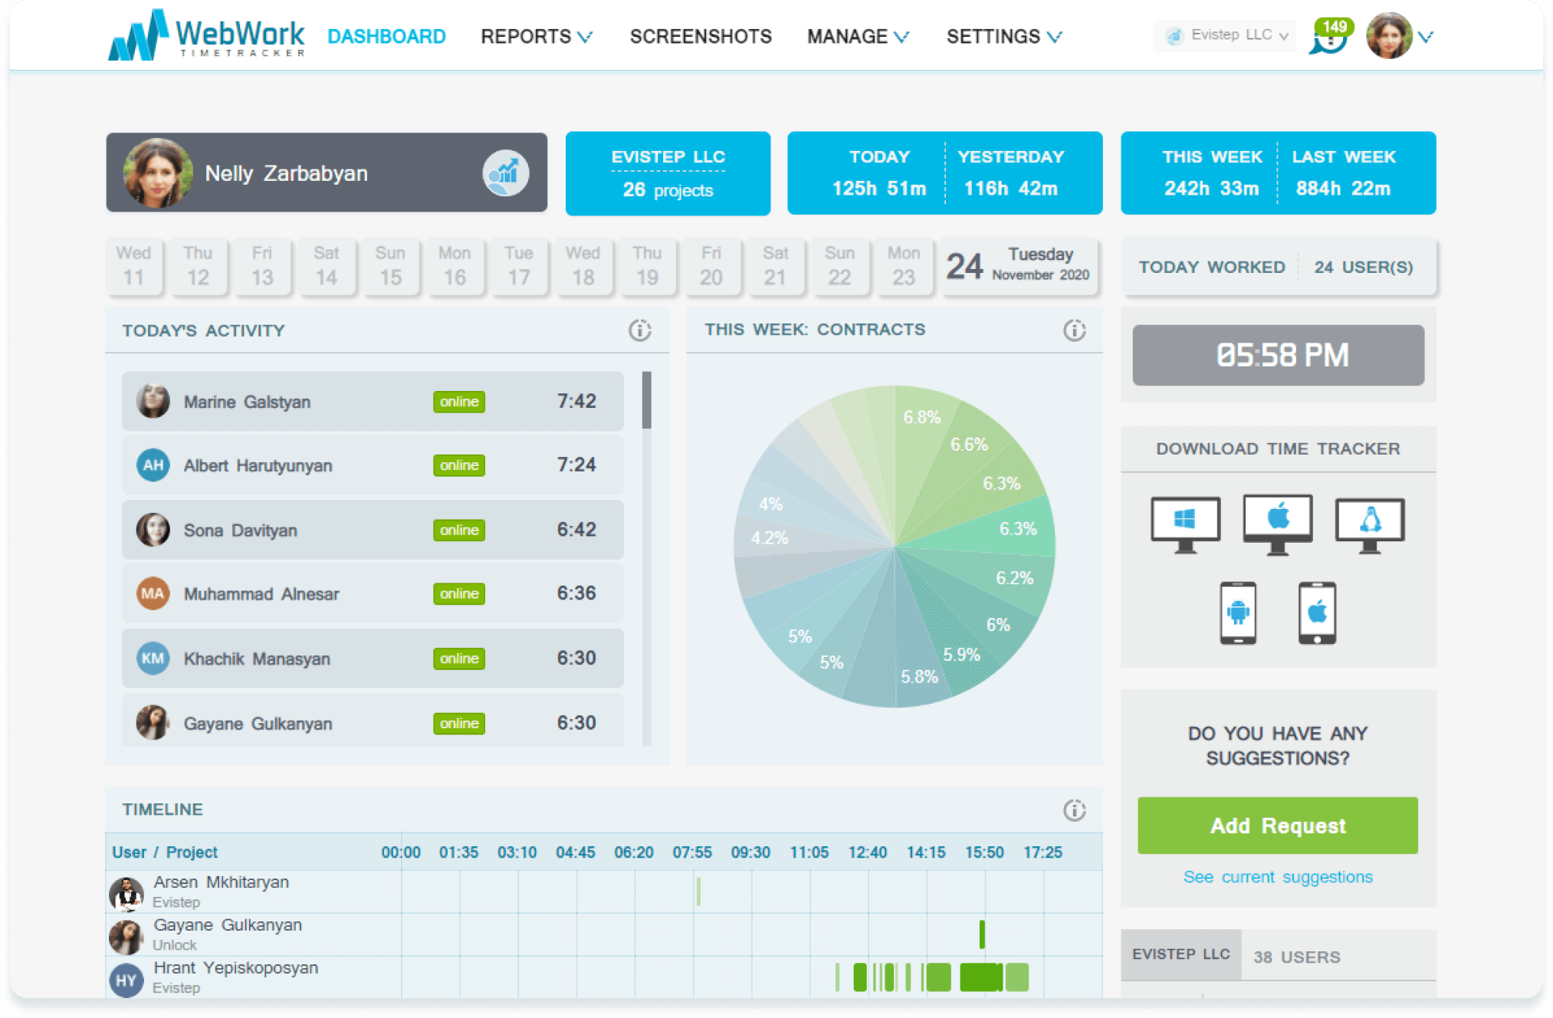
Task: Expand the Settings menu
Action: (1004, 36)
